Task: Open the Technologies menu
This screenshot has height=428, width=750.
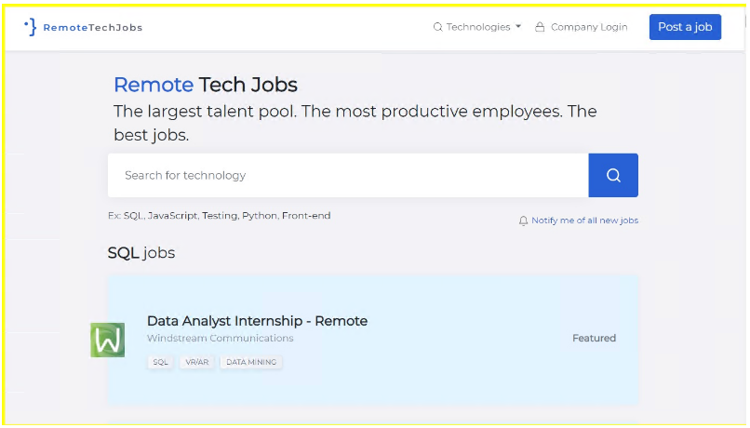Action: tap(478, 27)
